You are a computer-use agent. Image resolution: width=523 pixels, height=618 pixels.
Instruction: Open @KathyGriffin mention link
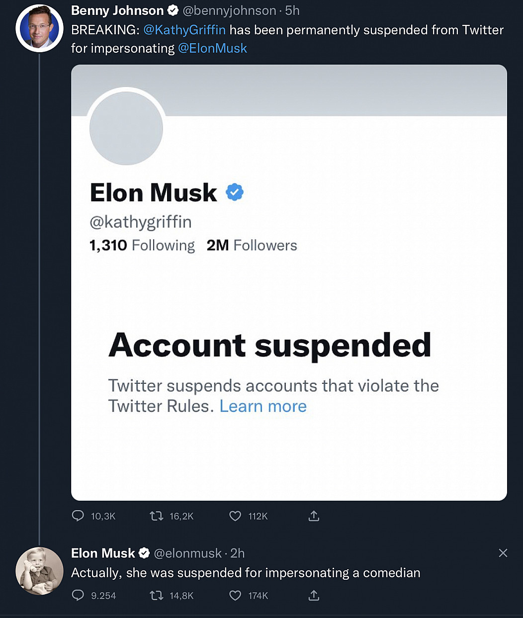pyautogui.click(x=184, y=30)
